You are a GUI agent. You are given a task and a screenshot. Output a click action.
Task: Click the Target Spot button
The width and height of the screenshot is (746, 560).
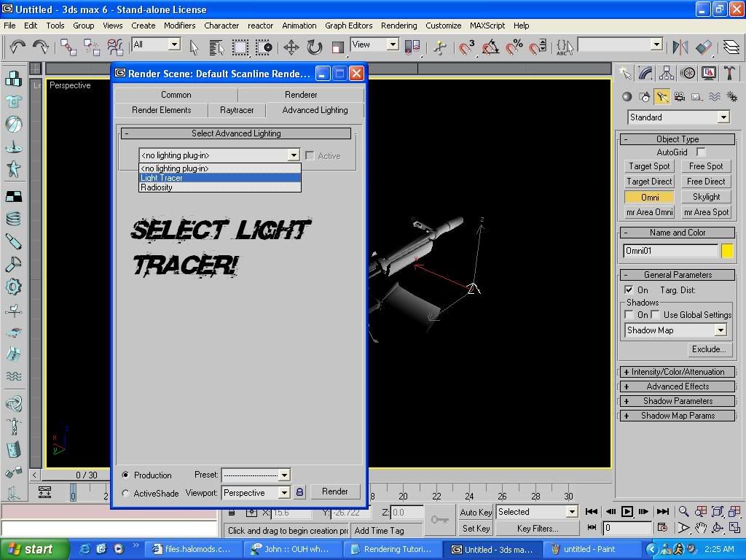click(649, 166)
